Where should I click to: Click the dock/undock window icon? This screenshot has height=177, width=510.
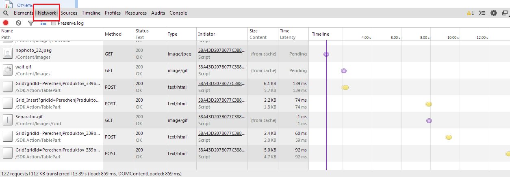pyautogui.click(x=505, y=13)
